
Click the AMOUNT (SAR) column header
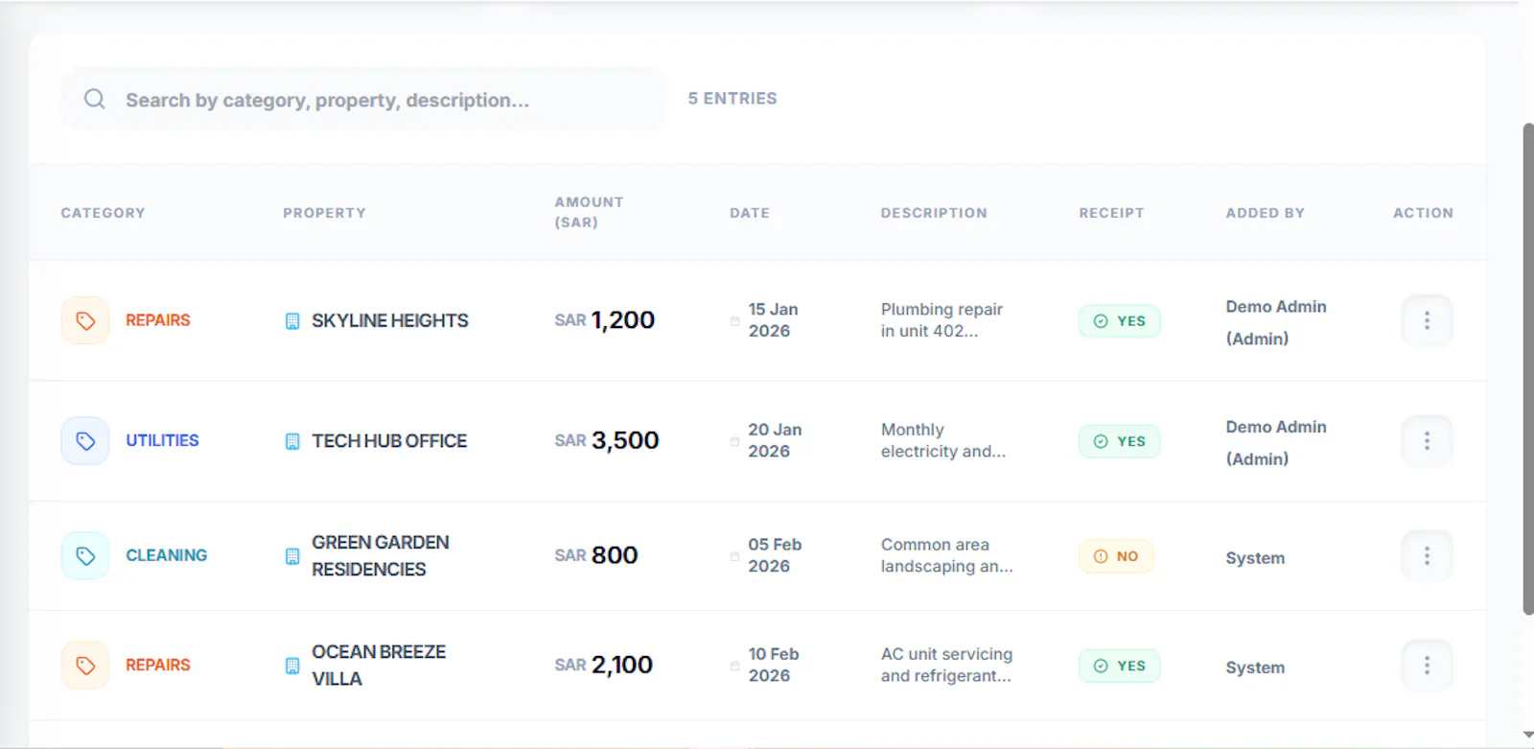pyautogui.click(x=589, y=212)
